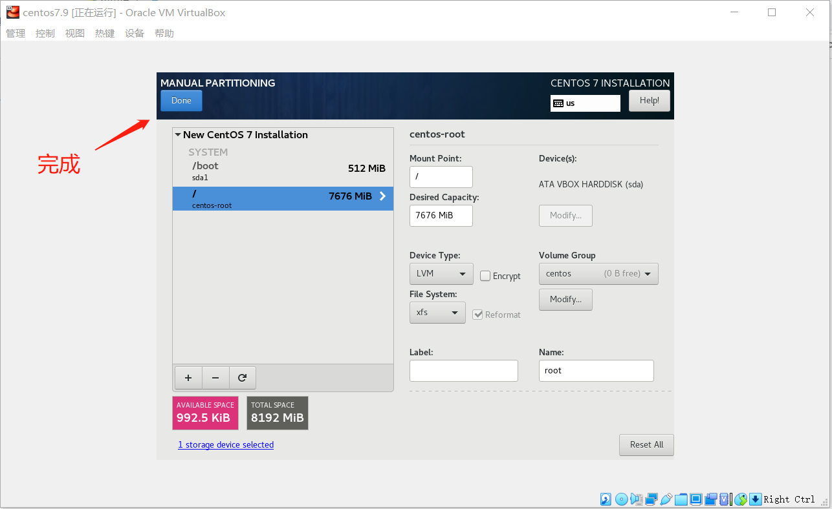Viewport: 832px width, 509px height.
Task: Click the CPU virtualization status icon
Action: point(725,499)
